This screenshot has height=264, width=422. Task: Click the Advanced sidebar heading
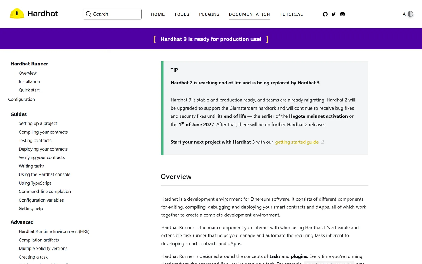click(22, 222)
